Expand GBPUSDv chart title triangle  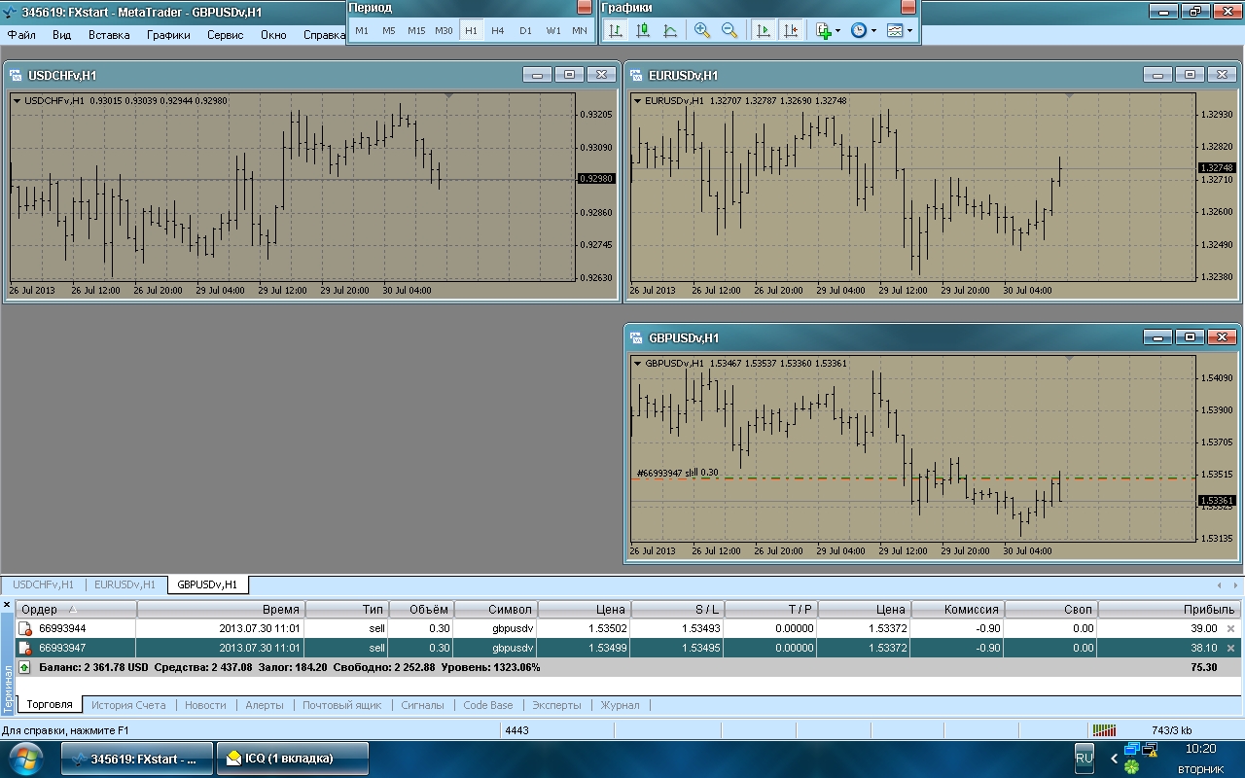(x=637, y=363)
